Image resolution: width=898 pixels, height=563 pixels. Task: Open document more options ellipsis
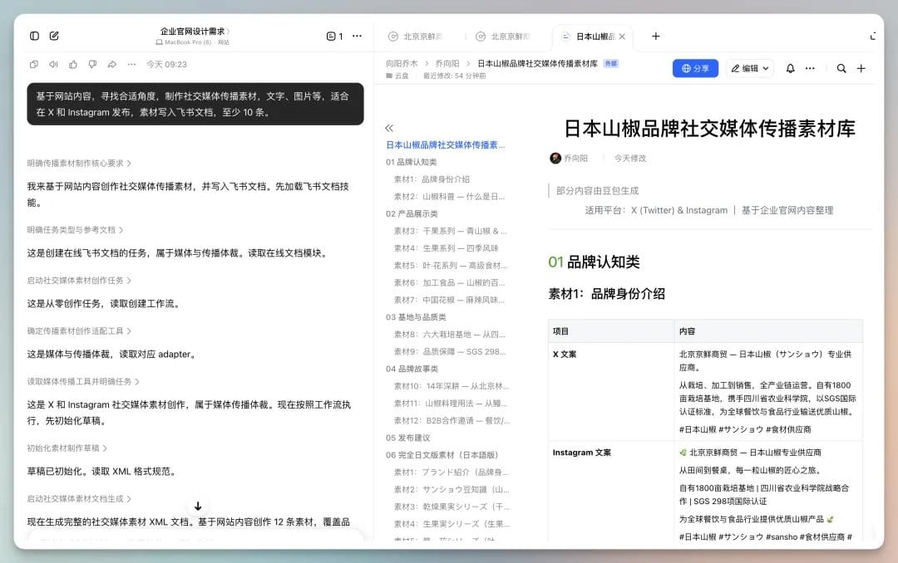point(810,69)
